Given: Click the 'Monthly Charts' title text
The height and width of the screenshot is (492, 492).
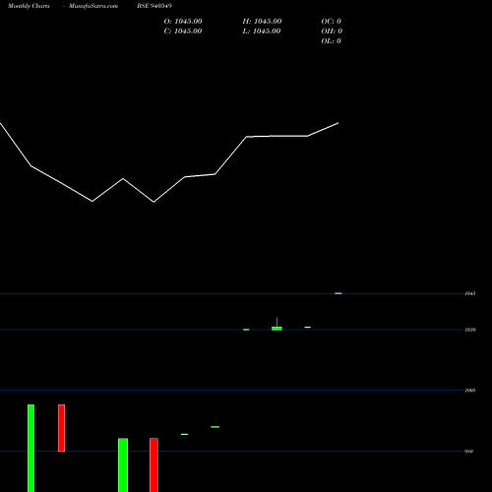Looking at the screenshot, I should pyautogui.click(x=29, y=6).
